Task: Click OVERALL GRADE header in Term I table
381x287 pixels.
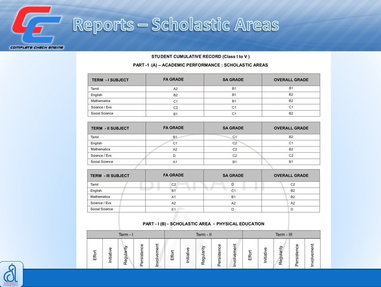Action: 291,80
